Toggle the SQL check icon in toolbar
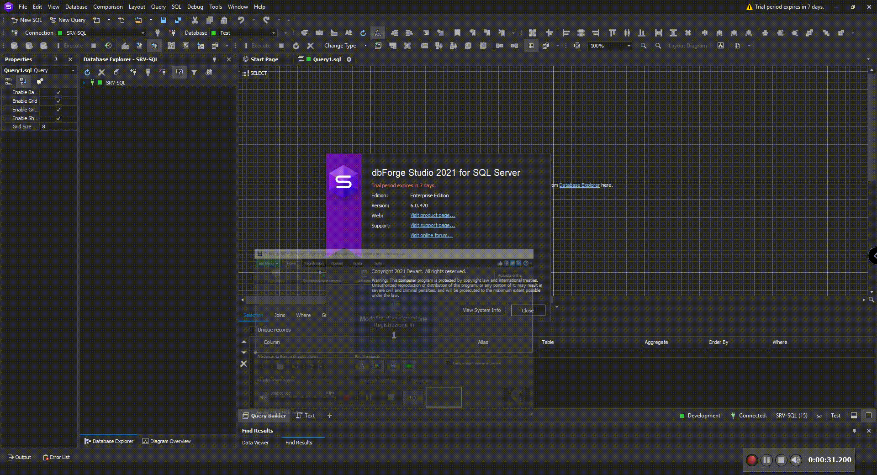The image size is (877, 475). (x=377, y=33)
